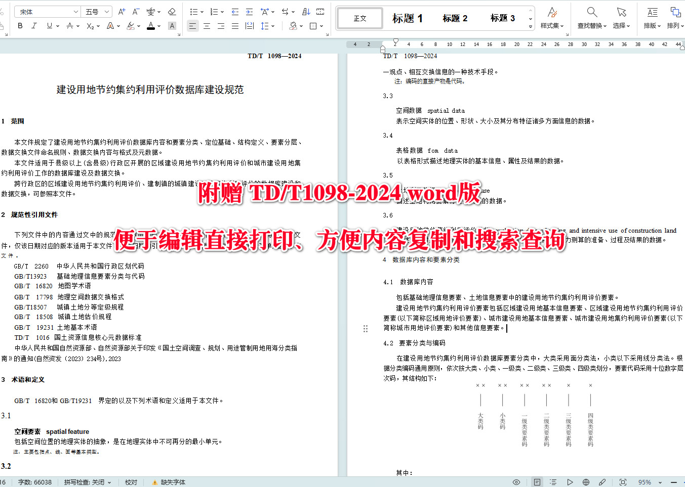Click the paragraph handle dots beside 简称城市用地
The image size is (685, 487).
tap(366, 329)
